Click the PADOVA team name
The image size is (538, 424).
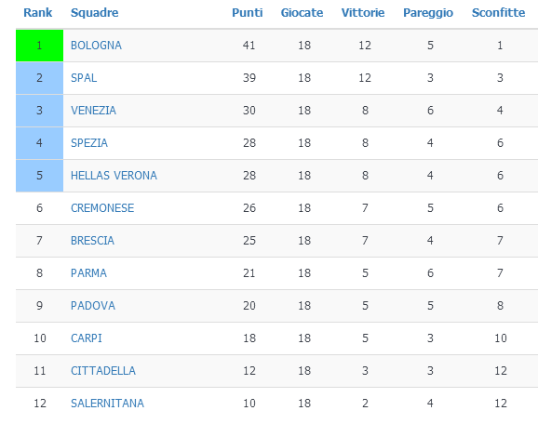(x=93, y=306)
